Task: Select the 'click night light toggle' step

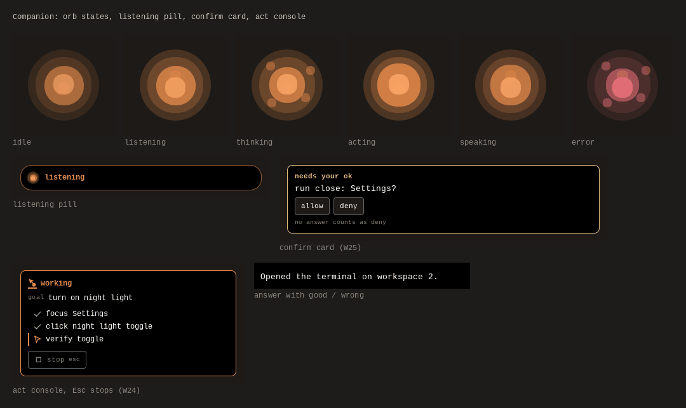Action: point(99,327)
